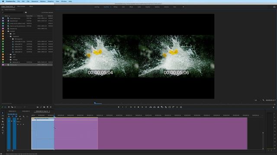Image resolution: width=277 pixels, height=155 pixels.
Task: Select the blue clip in the timeline
Action: [x=43, y=133]
